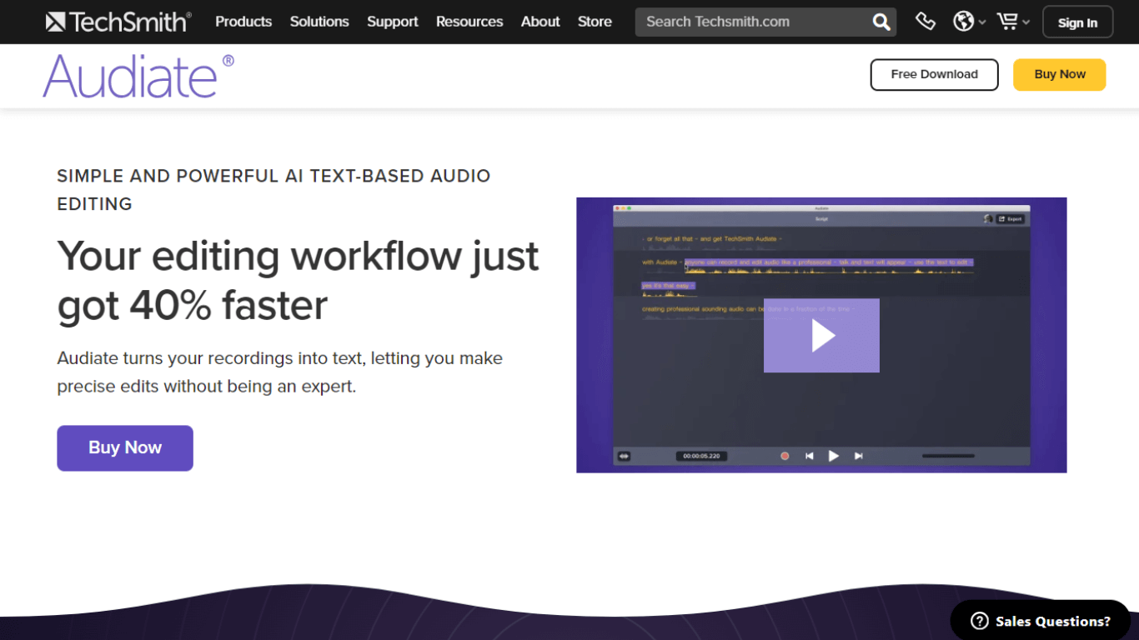Expand the language selector chevron
The image size is (1139, 640).
(x=981, y=23)
